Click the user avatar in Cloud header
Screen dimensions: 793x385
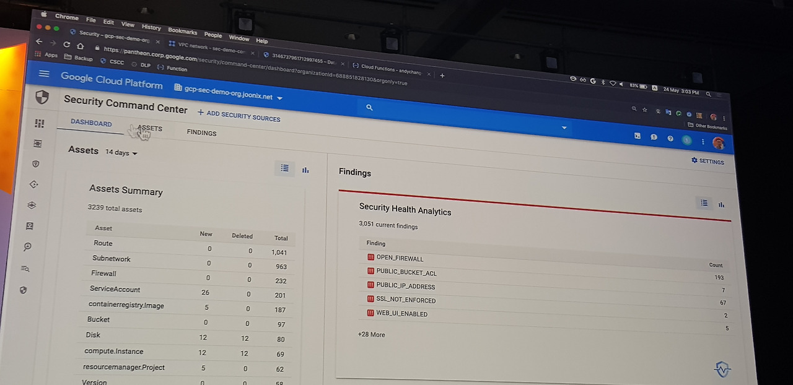click(719, 144)
